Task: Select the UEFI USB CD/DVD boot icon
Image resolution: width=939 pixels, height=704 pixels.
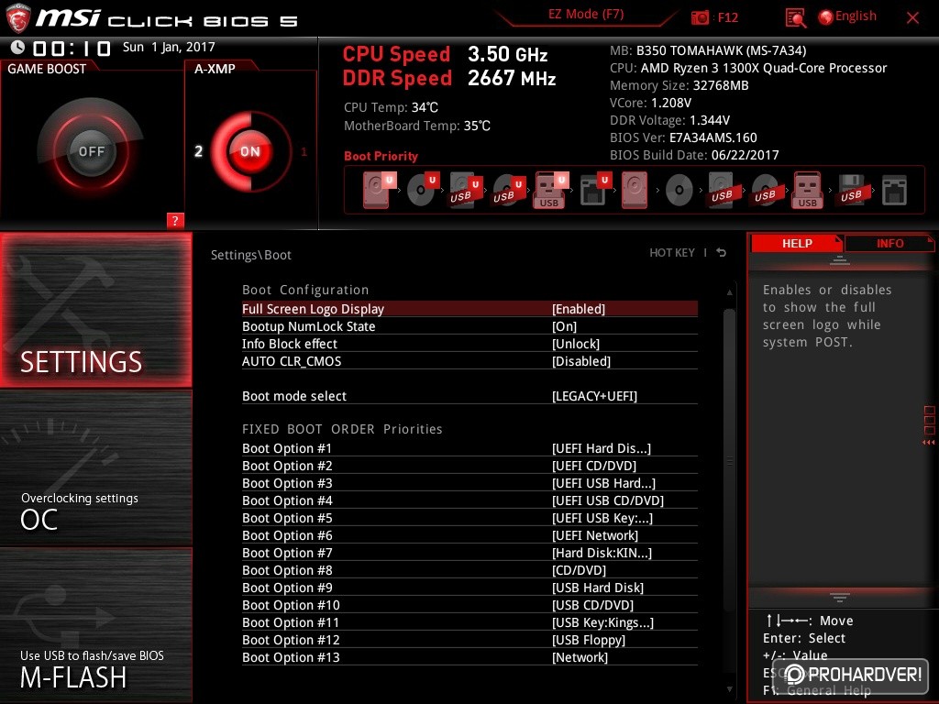Action: click(508, 190)
